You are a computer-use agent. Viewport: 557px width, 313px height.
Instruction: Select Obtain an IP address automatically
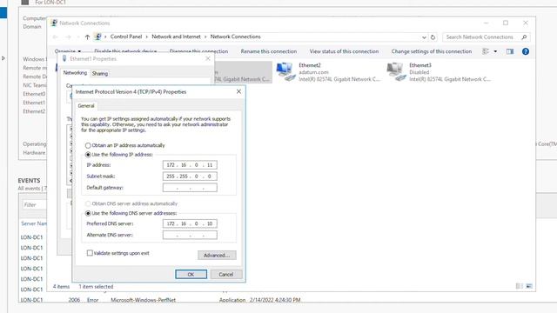[x=88, y=145]
